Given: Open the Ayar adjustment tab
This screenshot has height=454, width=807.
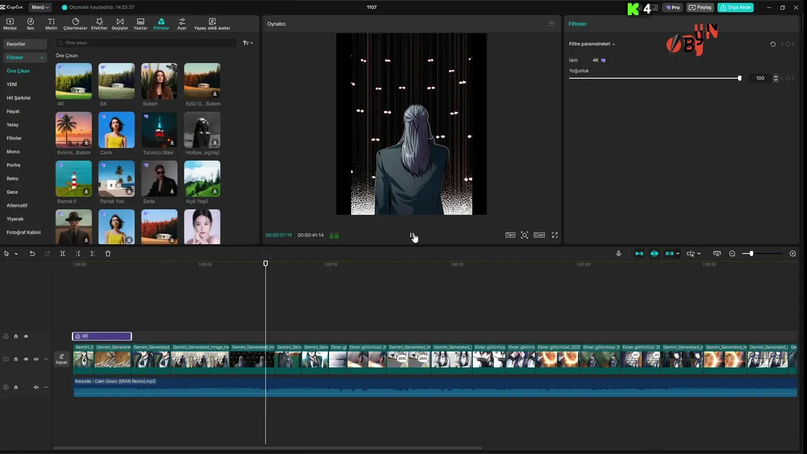Looking at the screenshot, I should click(182, 24).
